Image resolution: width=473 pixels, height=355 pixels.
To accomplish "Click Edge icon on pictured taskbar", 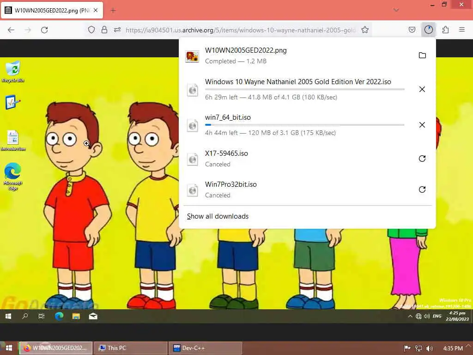I will [x=59, y=316].
